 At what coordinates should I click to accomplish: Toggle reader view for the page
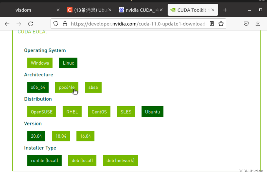pos(212,24)
